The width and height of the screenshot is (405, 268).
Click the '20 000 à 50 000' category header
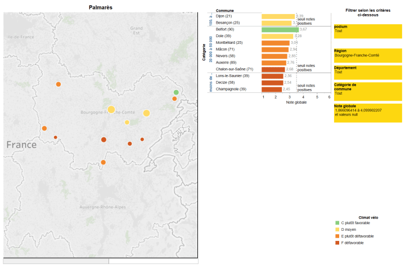pyautogui.click(x=210, y=49)
